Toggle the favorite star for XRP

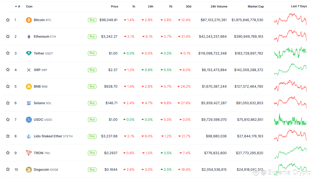[x=8, y=70]
